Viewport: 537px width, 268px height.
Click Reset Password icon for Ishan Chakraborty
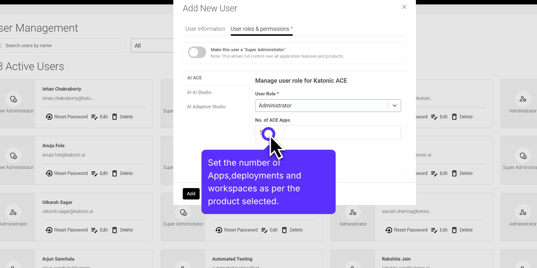tap(49, 117)
